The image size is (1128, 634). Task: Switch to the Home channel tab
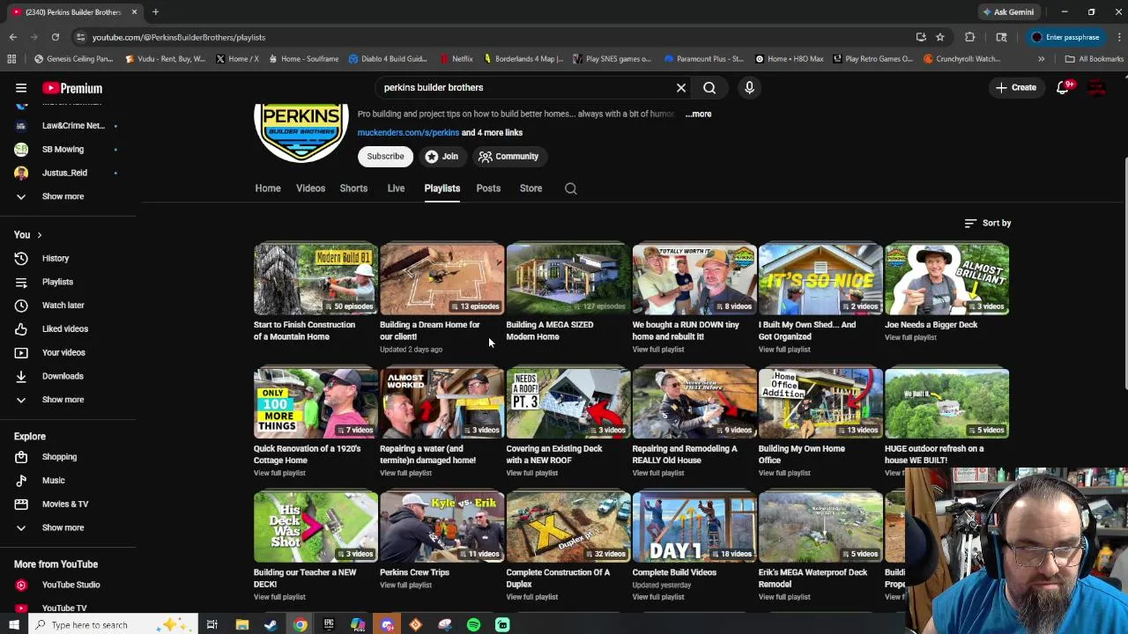(268, 188)
